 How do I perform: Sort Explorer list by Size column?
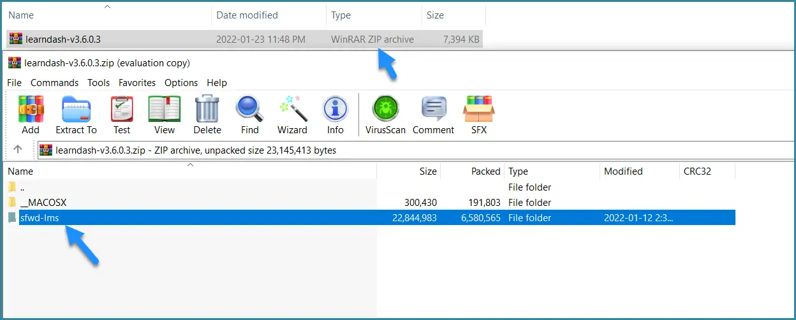453,15
